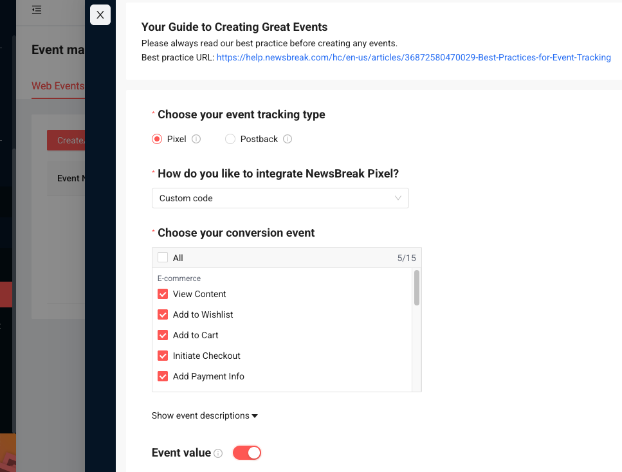Viewport: 622px width, 472px height.
Task: Close the event creation panel
Action: point(100,15)
